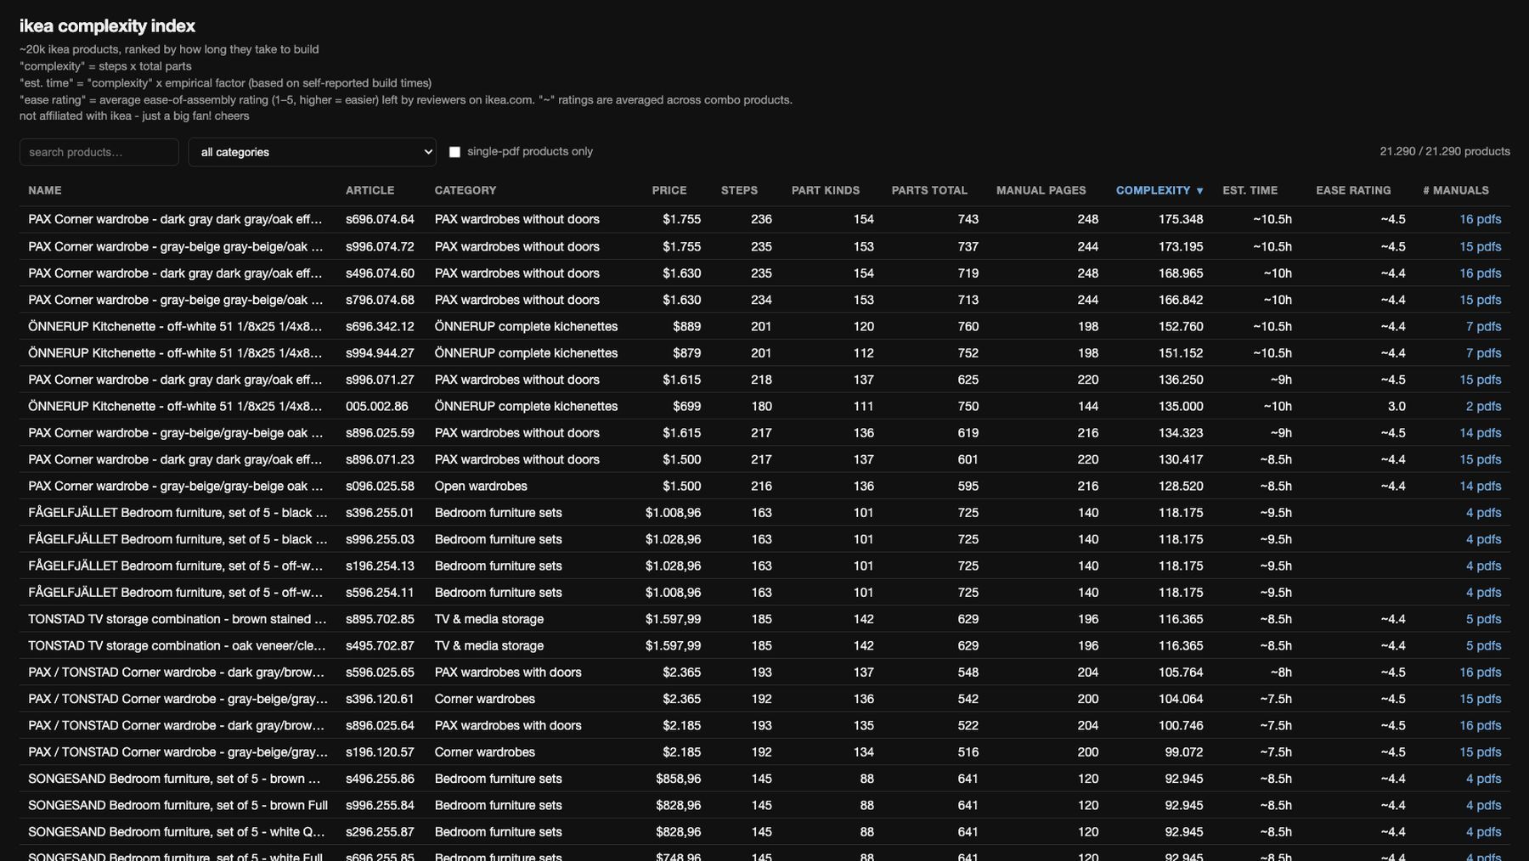
Task: Sort by the MANUAL PAGES column header
Action: [x=1041, y=190]
